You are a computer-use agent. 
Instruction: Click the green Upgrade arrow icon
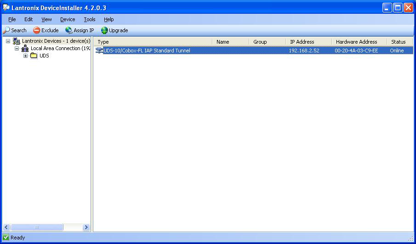(104, 30)
